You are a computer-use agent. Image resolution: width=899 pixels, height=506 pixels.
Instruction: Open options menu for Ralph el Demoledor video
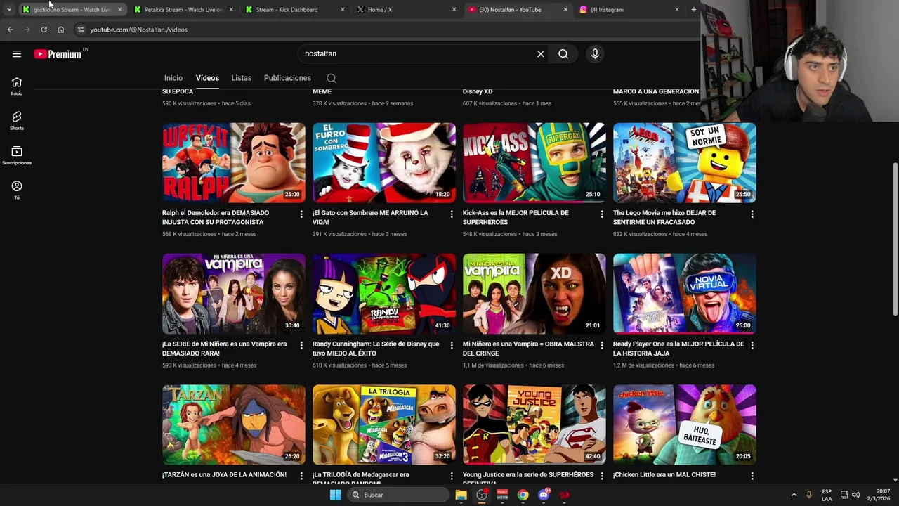(301, 214)
